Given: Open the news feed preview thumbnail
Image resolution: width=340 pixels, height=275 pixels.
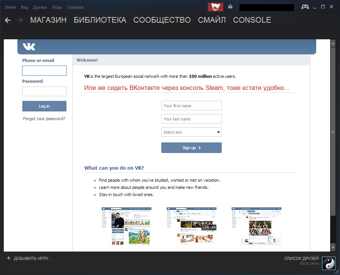Looking at the screenshot, I should [x=192, y=226].
